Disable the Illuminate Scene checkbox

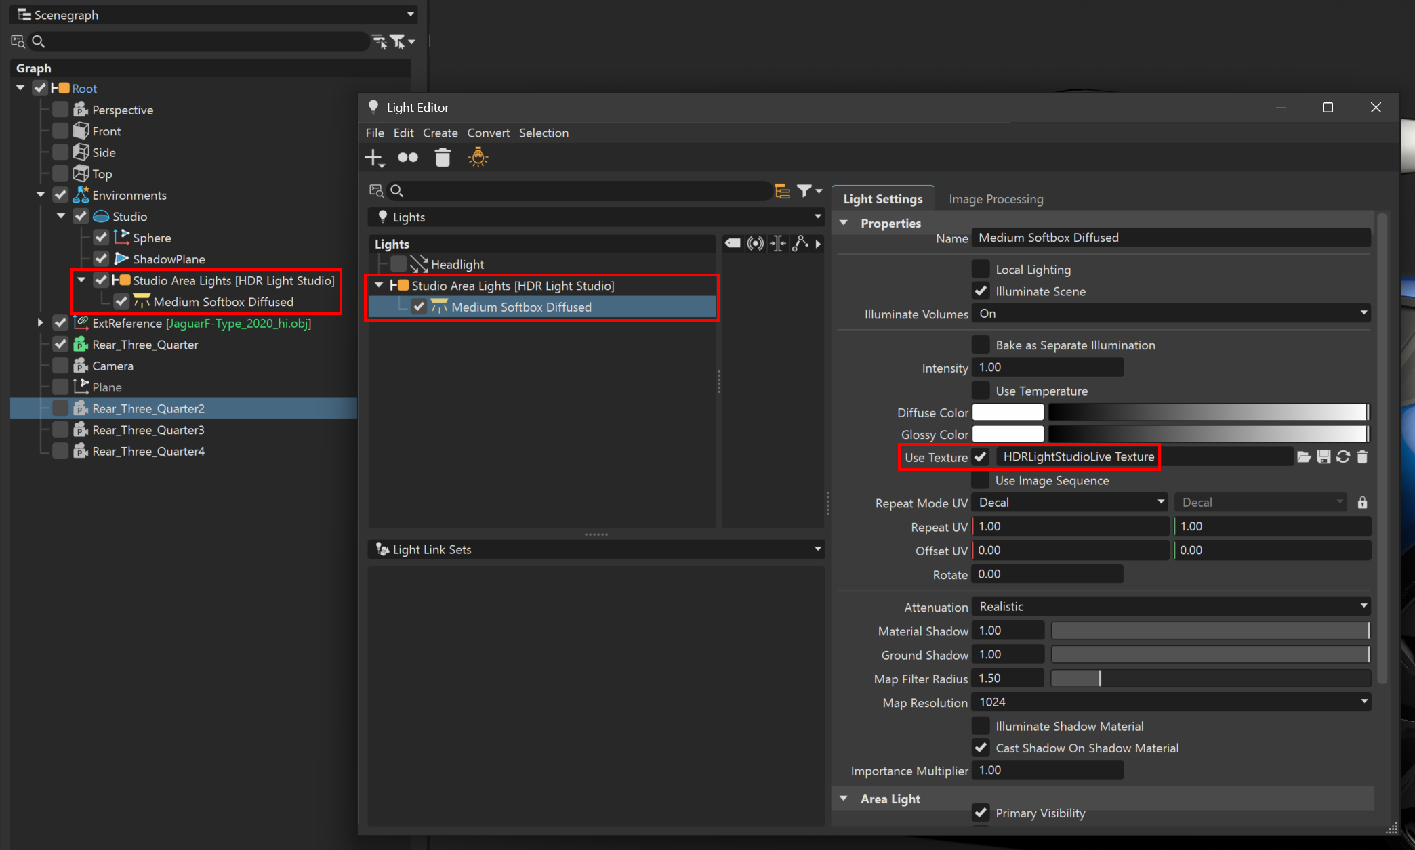981,291
